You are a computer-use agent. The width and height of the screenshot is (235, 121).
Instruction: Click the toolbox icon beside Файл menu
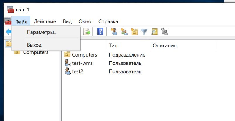point(8,21)
